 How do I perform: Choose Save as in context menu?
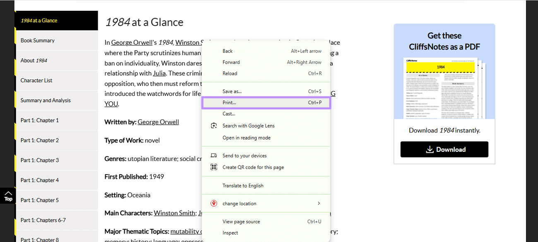click(232, 91)
